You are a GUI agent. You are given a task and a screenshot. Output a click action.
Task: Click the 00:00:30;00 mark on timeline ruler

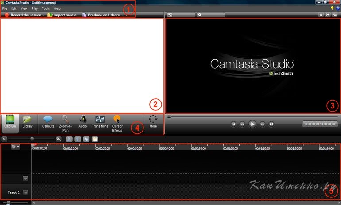pos(134,148)
